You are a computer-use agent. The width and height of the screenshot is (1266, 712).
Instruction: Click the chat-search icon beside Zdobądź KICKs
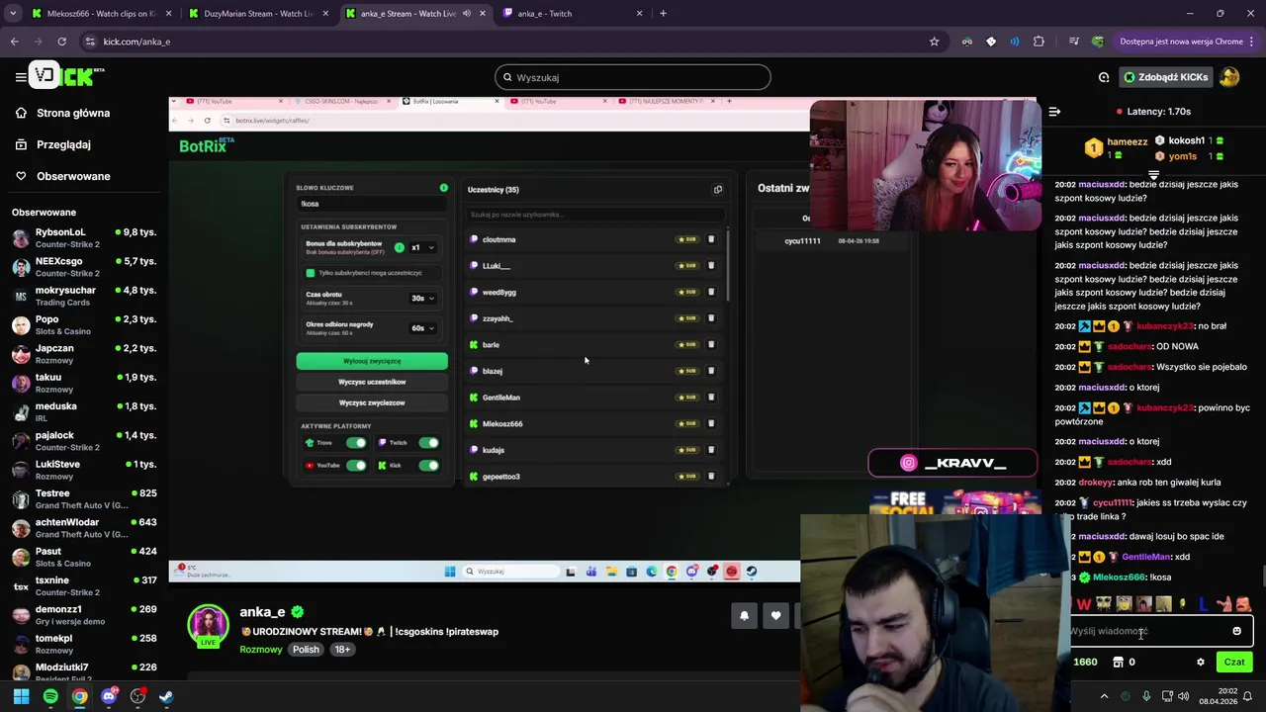[x=1104, y=77]
